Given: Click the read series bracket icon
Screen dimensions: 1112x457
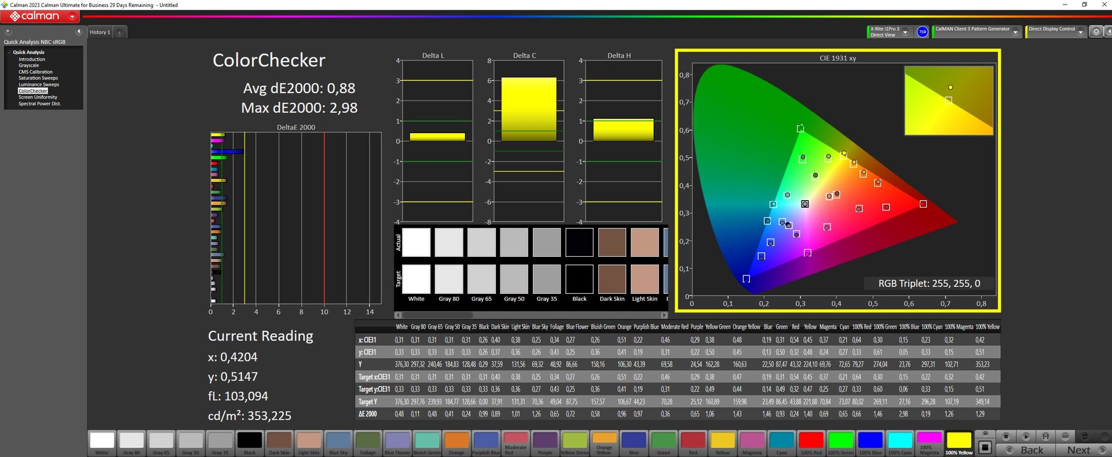Looking at the screenshot, I should [1045, 436].
